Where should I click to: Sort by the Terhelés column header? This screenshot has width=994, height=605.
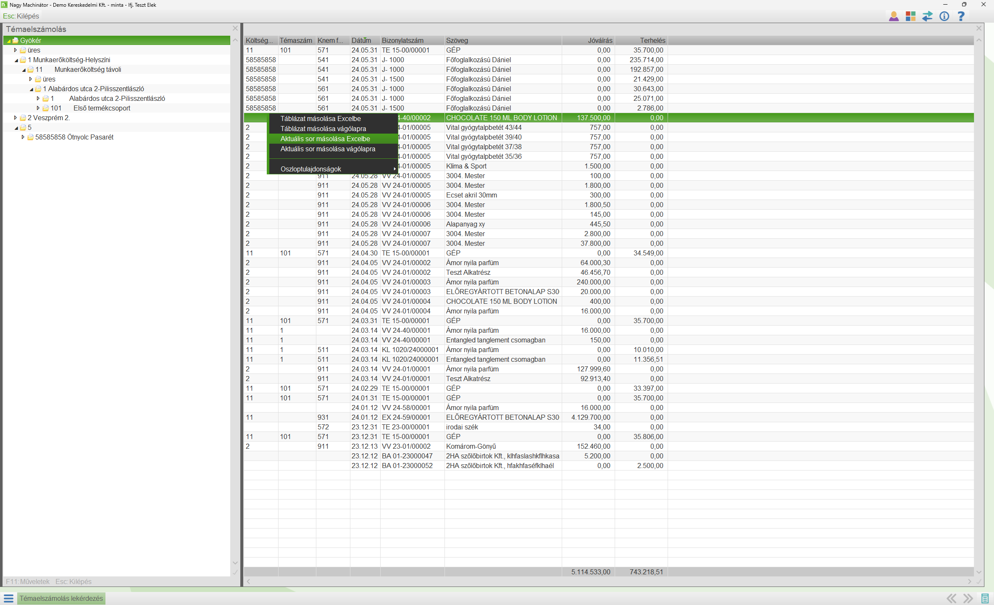pyautogui.click(x=652, y=40)
